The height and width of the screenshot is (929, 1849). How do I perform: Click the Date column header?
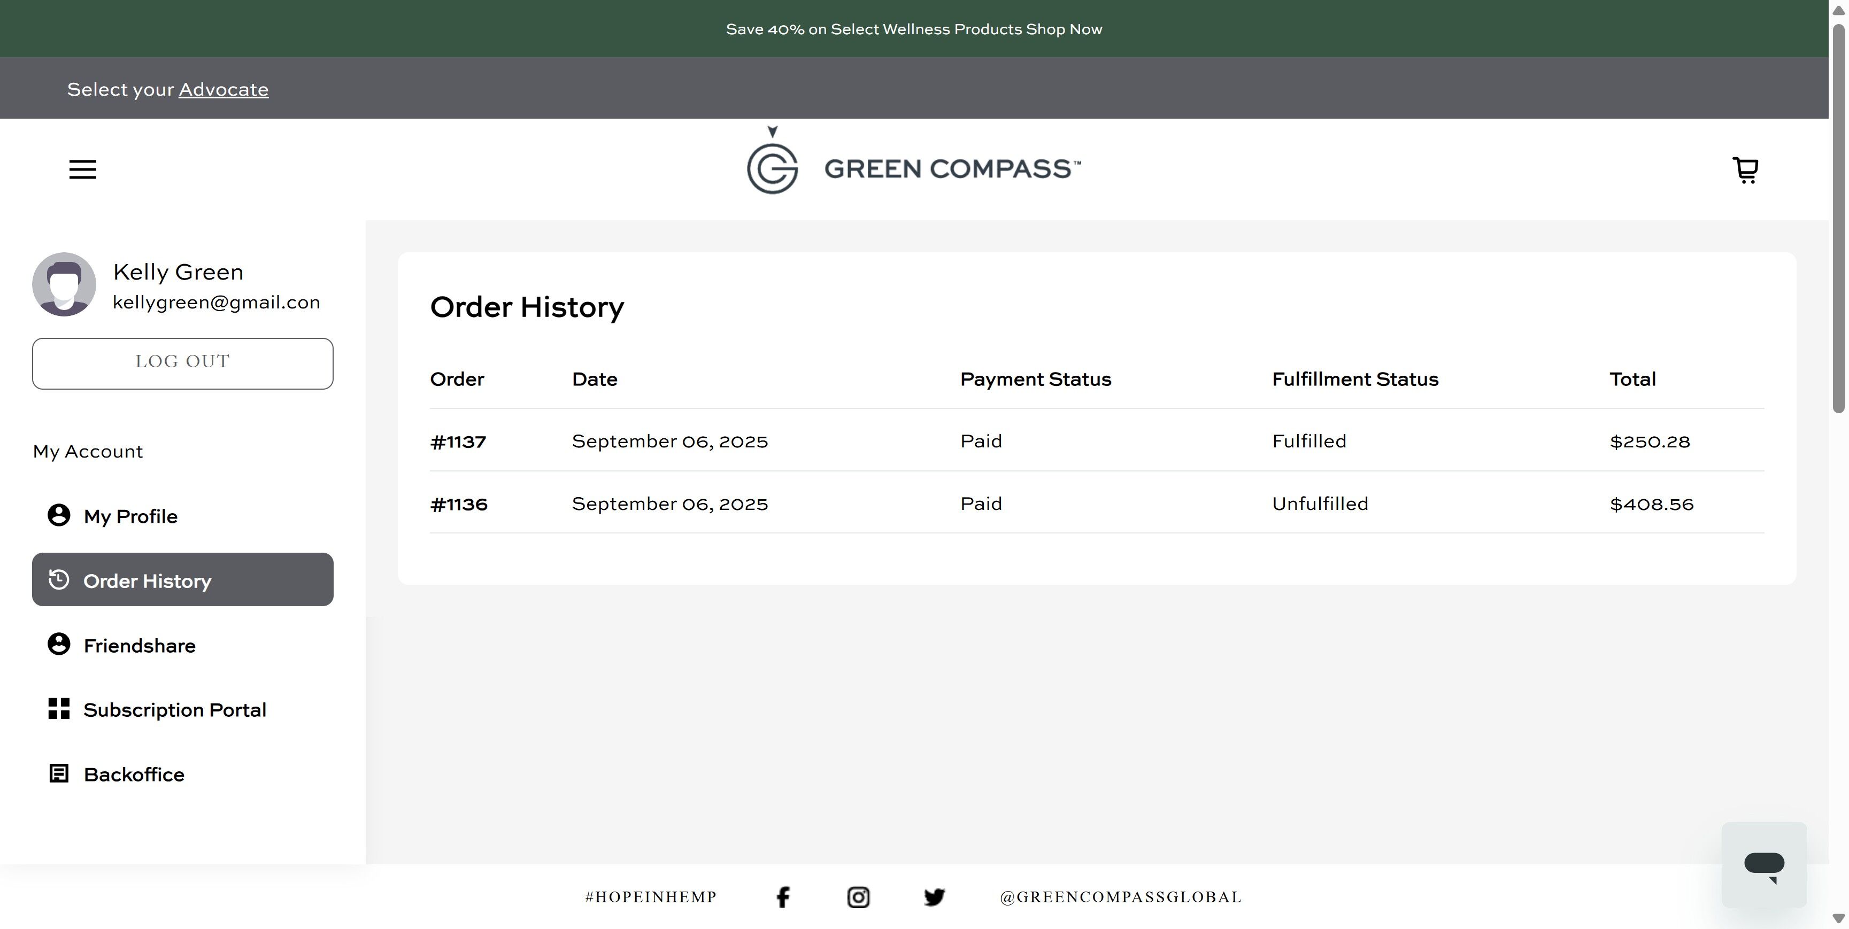(595, 379)
